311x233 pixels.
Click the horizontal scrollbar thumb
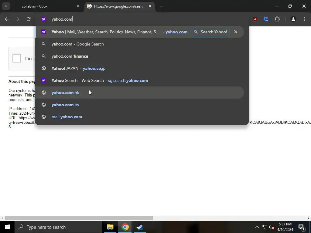click(79, 218)
